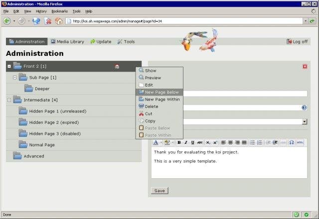Select New Page Within in the context menu
The width and height of the screenshot is (319, 219).
pos(159,100)
